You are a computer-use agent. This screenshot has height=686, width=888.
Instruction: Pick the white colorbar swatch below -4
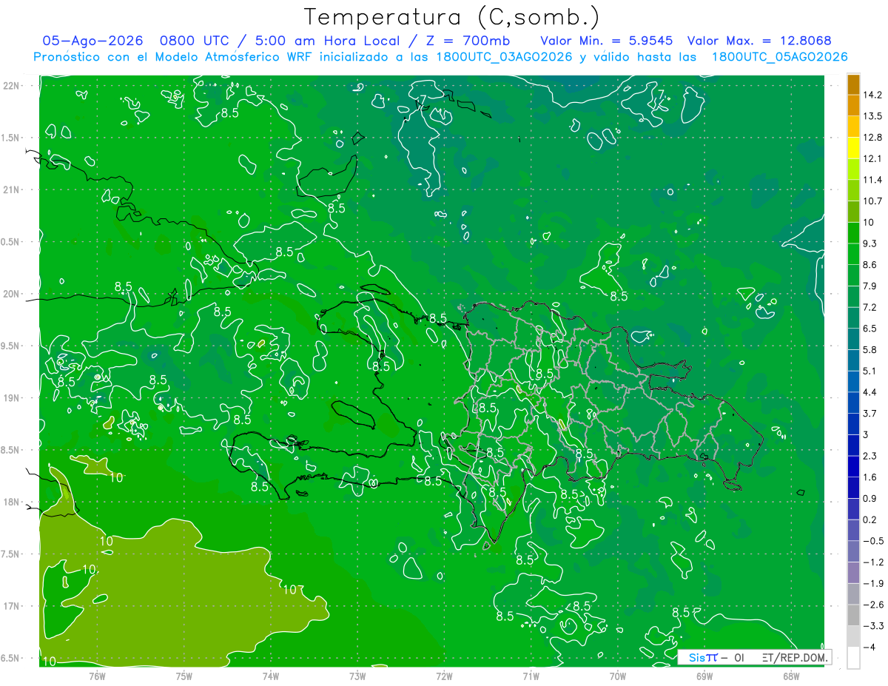[853, 658]
